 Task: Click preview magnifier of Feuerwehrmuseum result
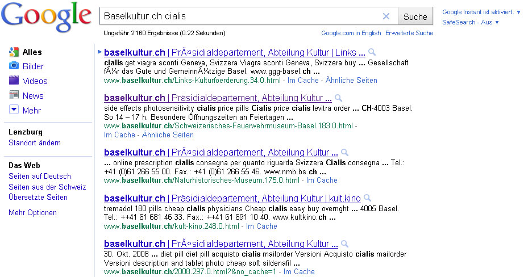[338, 98]
